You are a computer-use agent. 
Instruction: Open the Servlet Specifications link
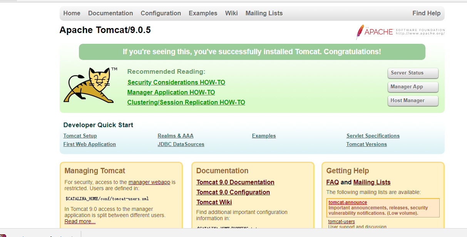[373, 136]
